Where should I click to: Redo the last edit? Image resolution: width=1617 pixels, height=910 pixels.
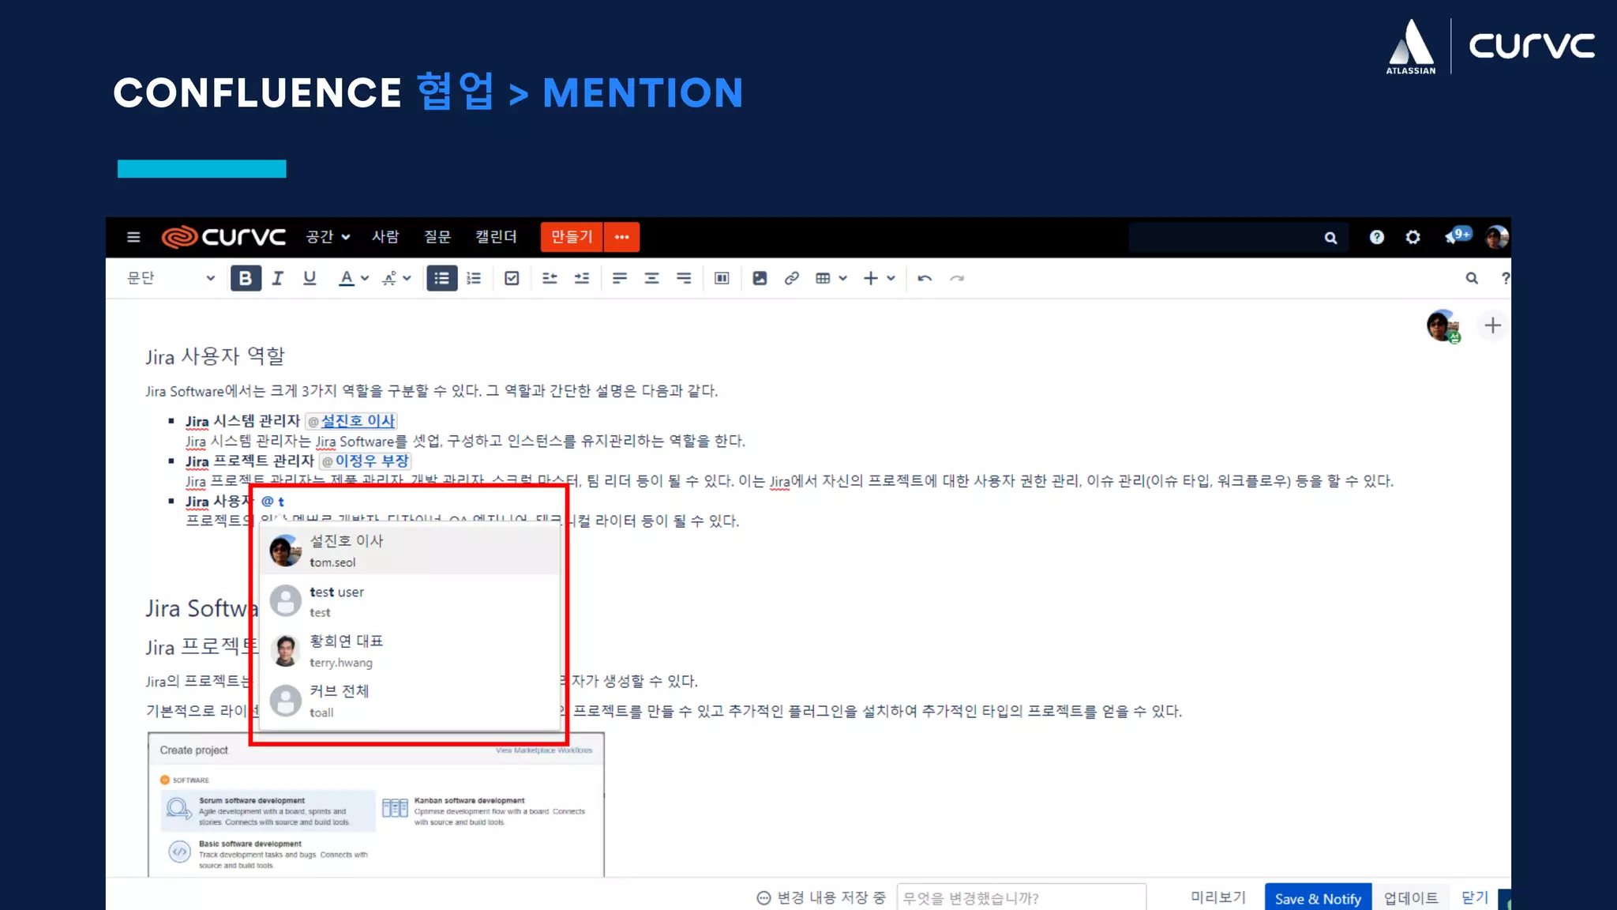[957, 278]
